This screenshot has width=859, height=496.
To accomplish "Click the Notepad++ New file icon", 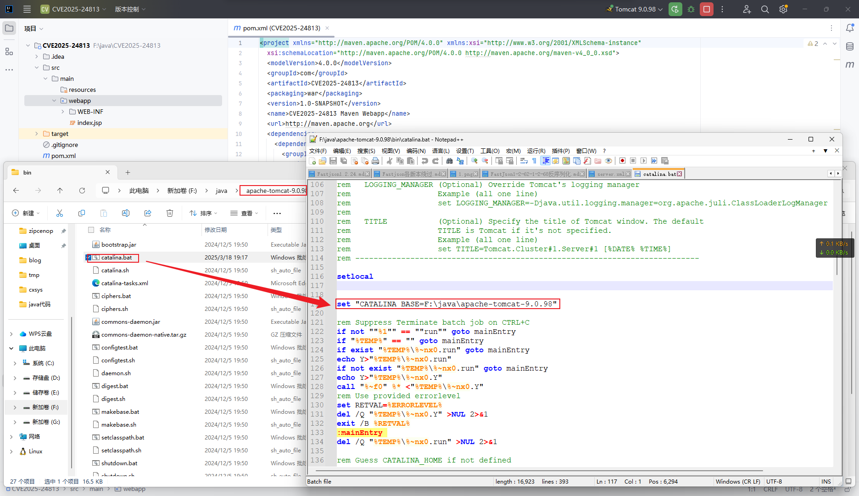I will pyautogui.click(x=312, y=161).
